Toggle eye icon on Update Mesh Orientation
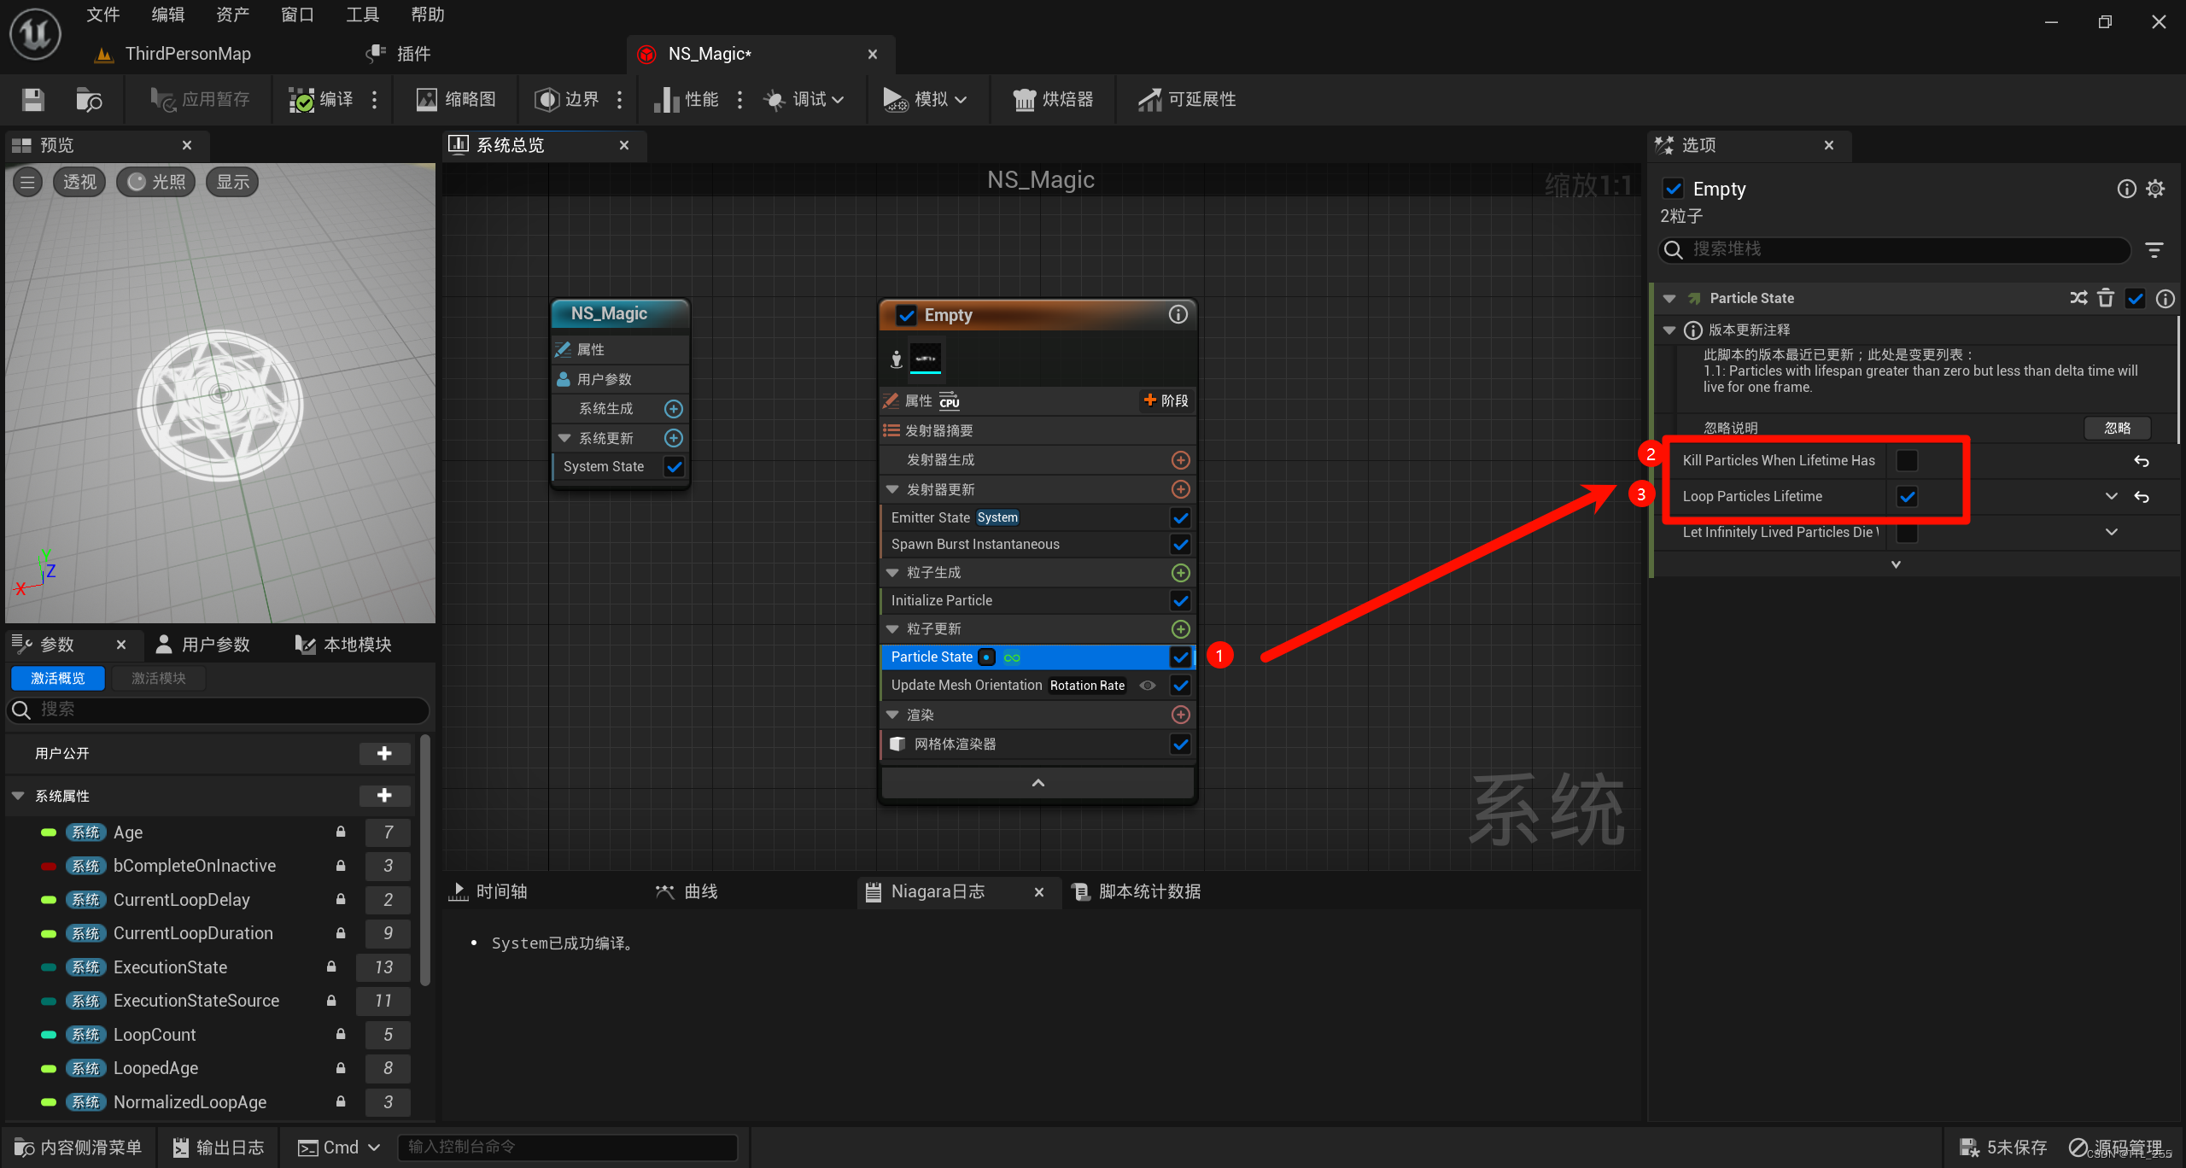Image resolution: width=2186 pixels, height=1168 pixels. [x=1148, y=686]
